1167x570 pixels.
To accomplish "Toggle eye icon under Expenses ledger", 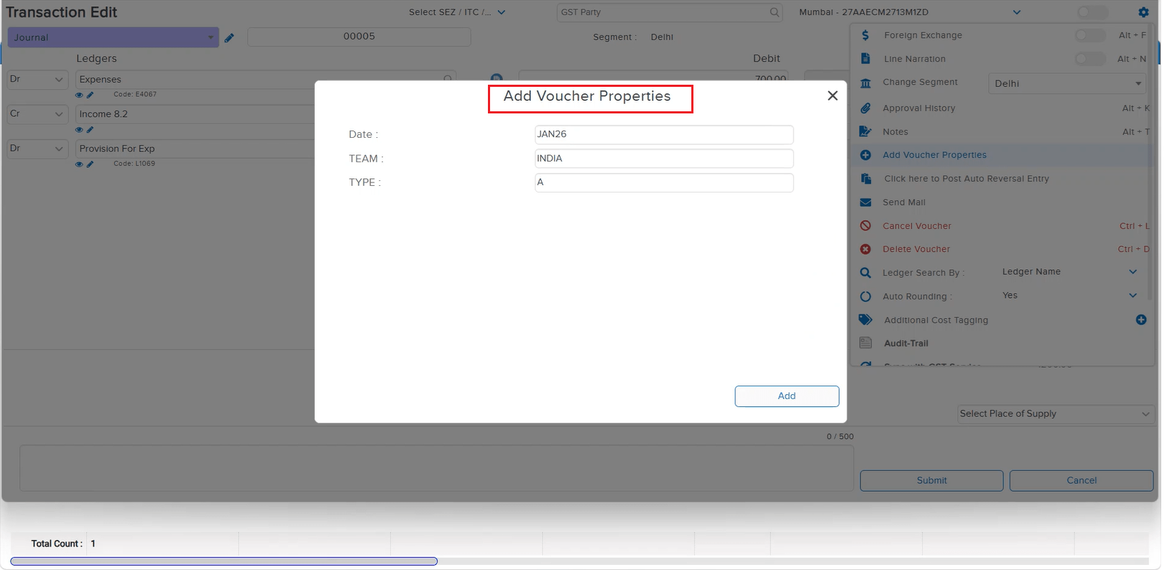I will tap(79, 95).
